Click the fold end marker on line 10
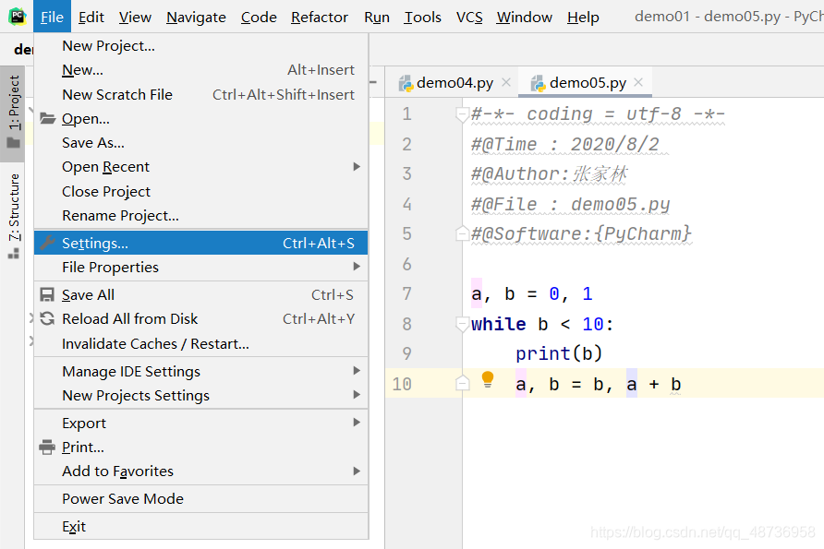Viewport: 824px width, 549px height. [x=462, y=383]
